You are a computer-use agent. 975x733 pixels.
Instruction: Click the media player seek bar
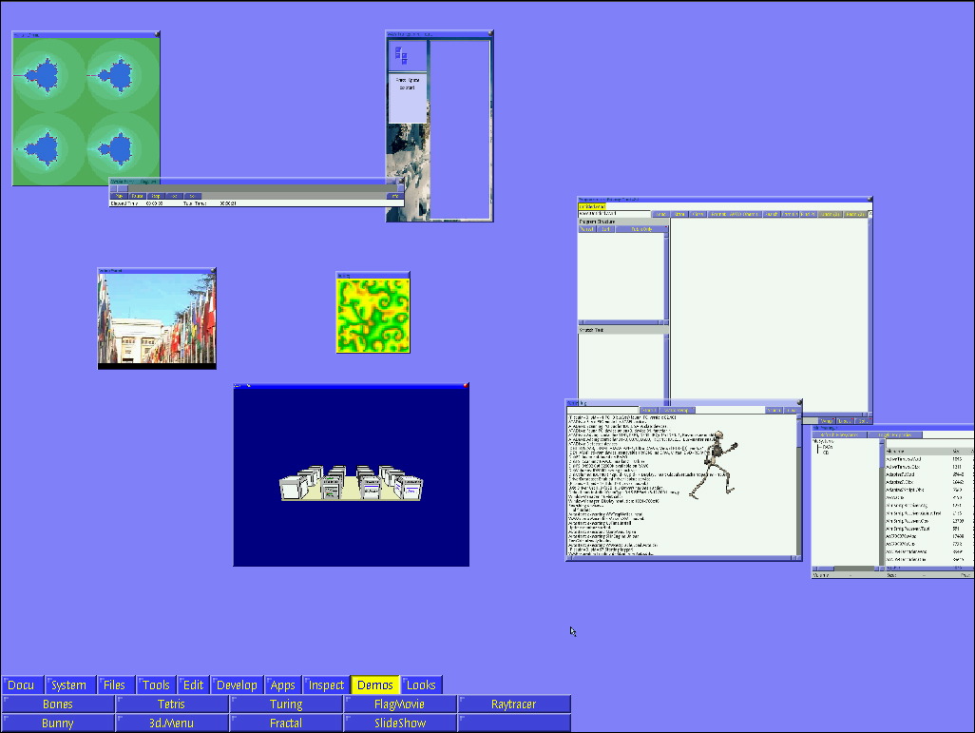point(257,188)
